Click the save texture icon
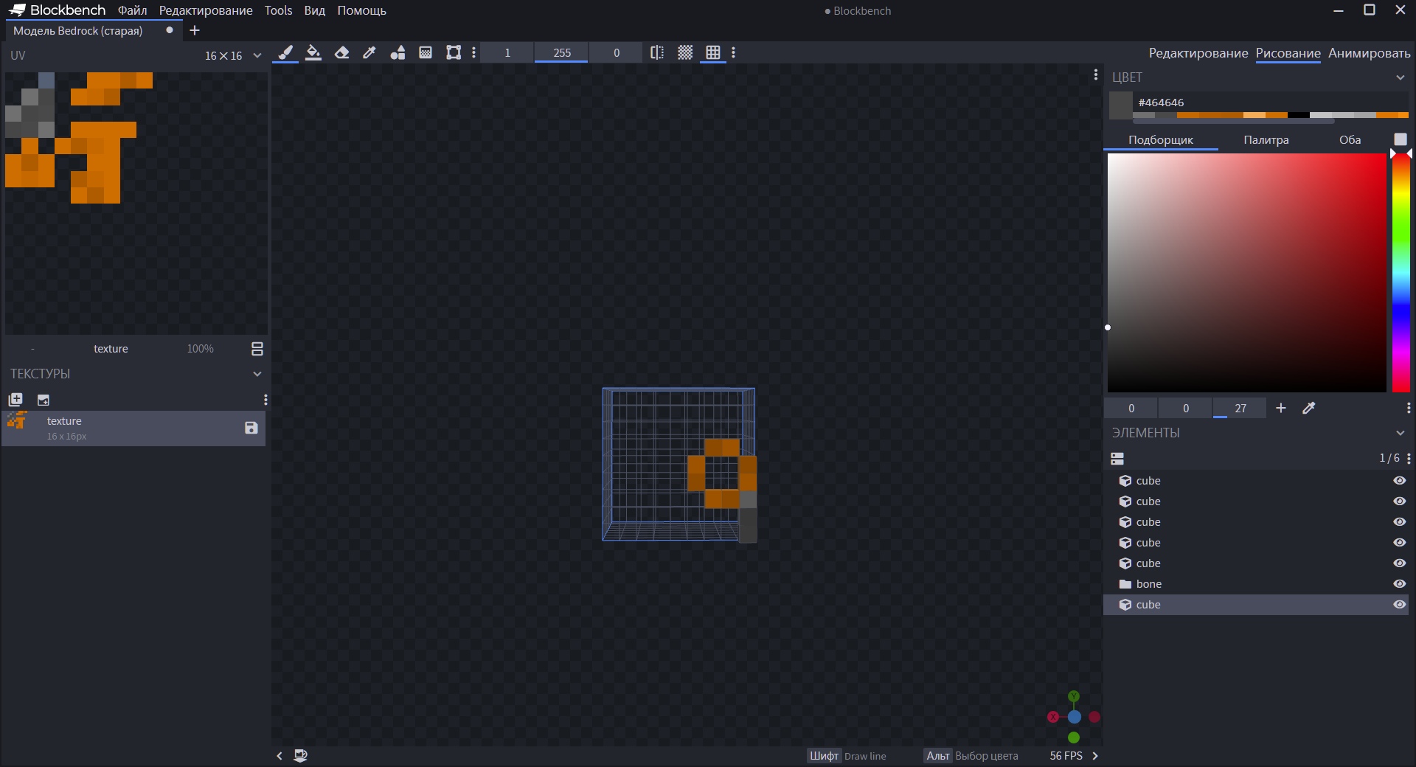 (x=251, y=428)
